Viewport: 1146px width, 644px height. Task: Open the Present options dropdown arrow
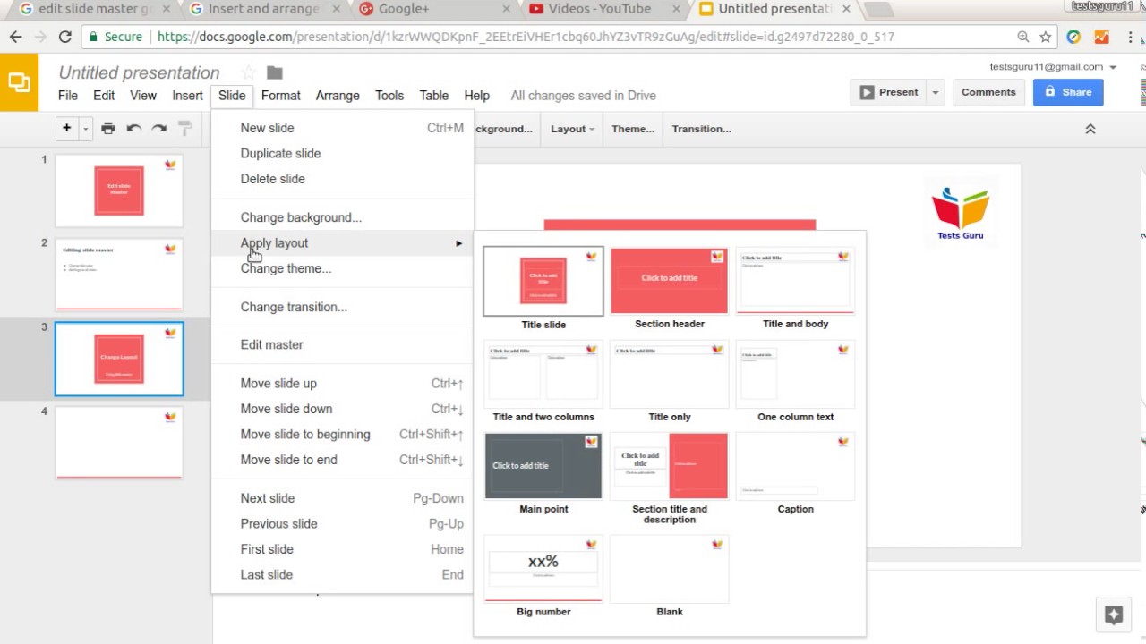(936, 92)
